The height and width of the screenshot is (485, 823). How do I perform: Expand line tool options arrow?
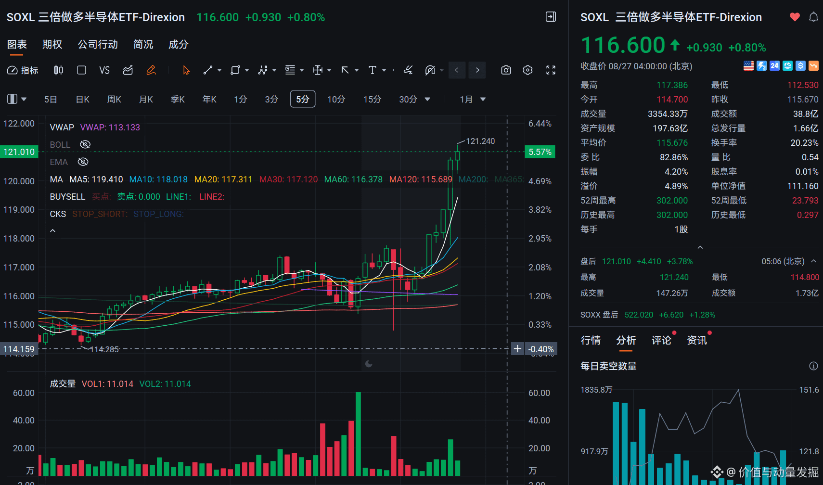coord(219,70)
